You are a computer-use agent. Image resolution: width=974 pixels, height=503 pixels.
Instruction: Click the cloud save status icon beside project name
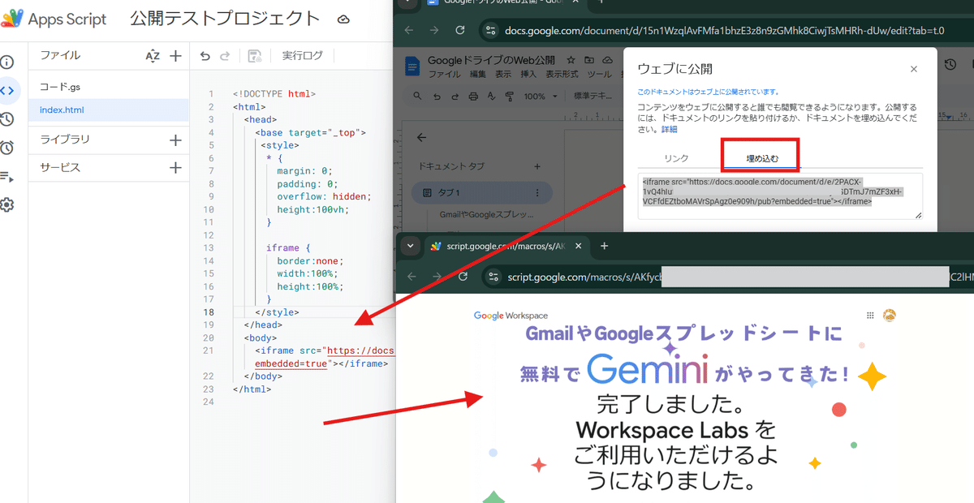(x=343, y=19)
